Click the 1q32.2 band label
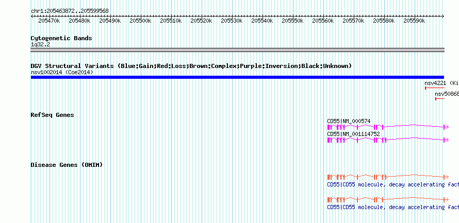The image size is (459, 223). pos(40,44)
